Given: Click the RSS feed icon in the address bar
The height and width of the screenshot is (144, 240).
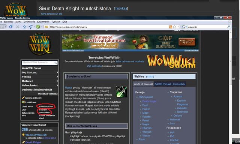Looking at the screenshot, I should (170, 27).
